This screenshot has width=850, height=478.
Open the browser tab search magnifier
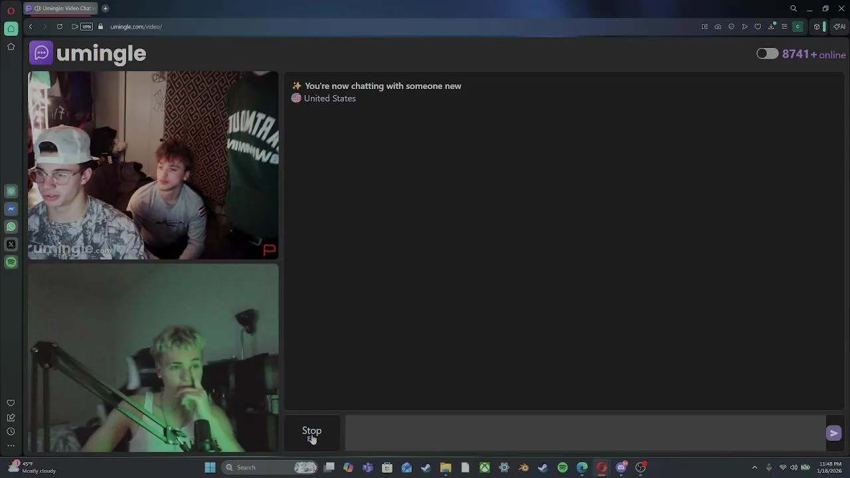pyautogui.click(x=794, y=9)
